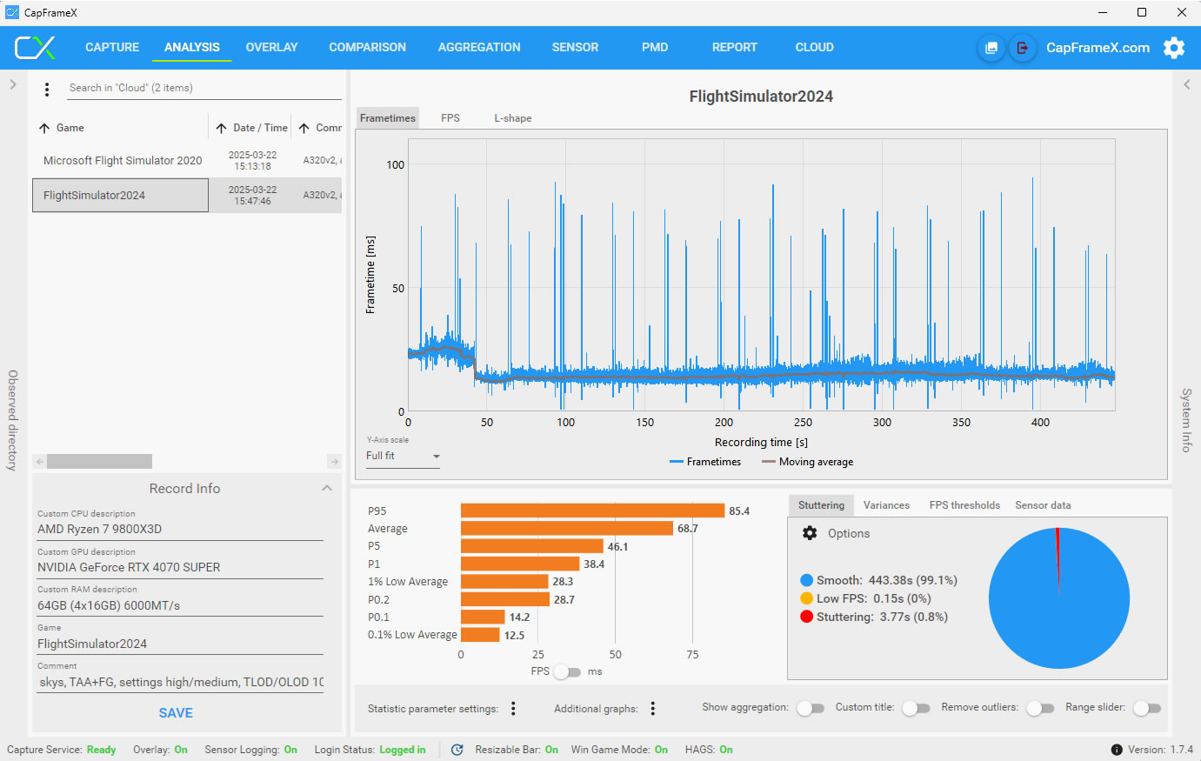The height and width of the screenshot is (761, 1201).
Task: Click the stuttering Options gear icon
Action: click(x=810, y=533)
